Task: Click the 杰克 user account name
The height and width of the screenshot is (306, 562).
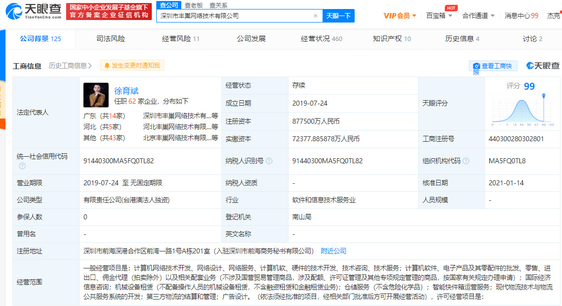Action: pos(554,16)
